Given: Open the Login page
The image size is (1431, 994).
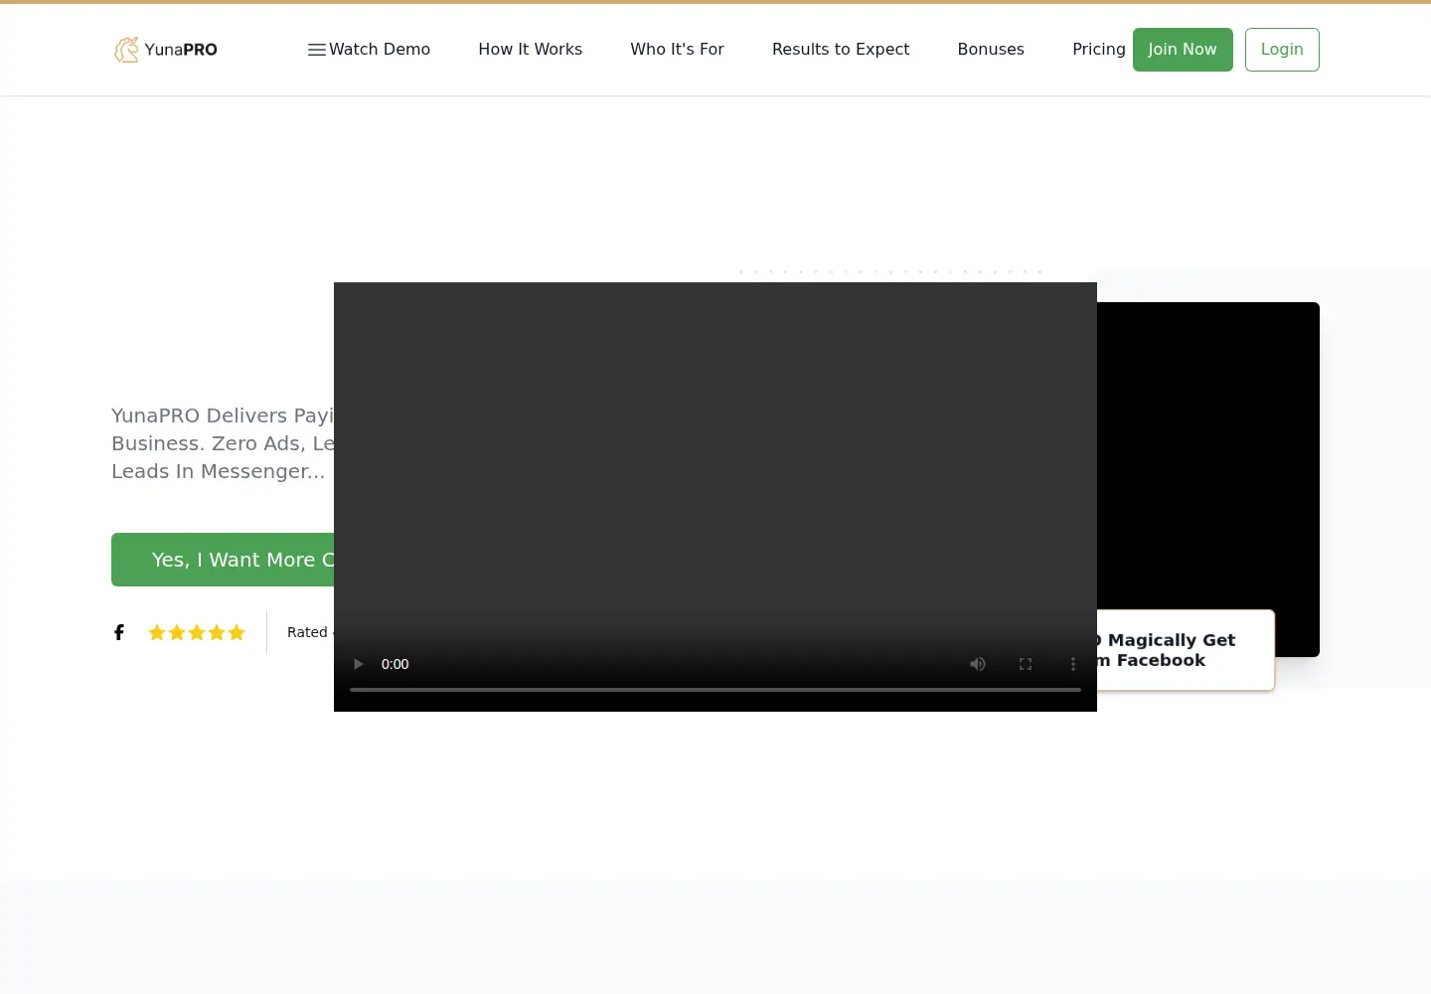Looking at the screenshot, I should click(x=1282, y=50).
